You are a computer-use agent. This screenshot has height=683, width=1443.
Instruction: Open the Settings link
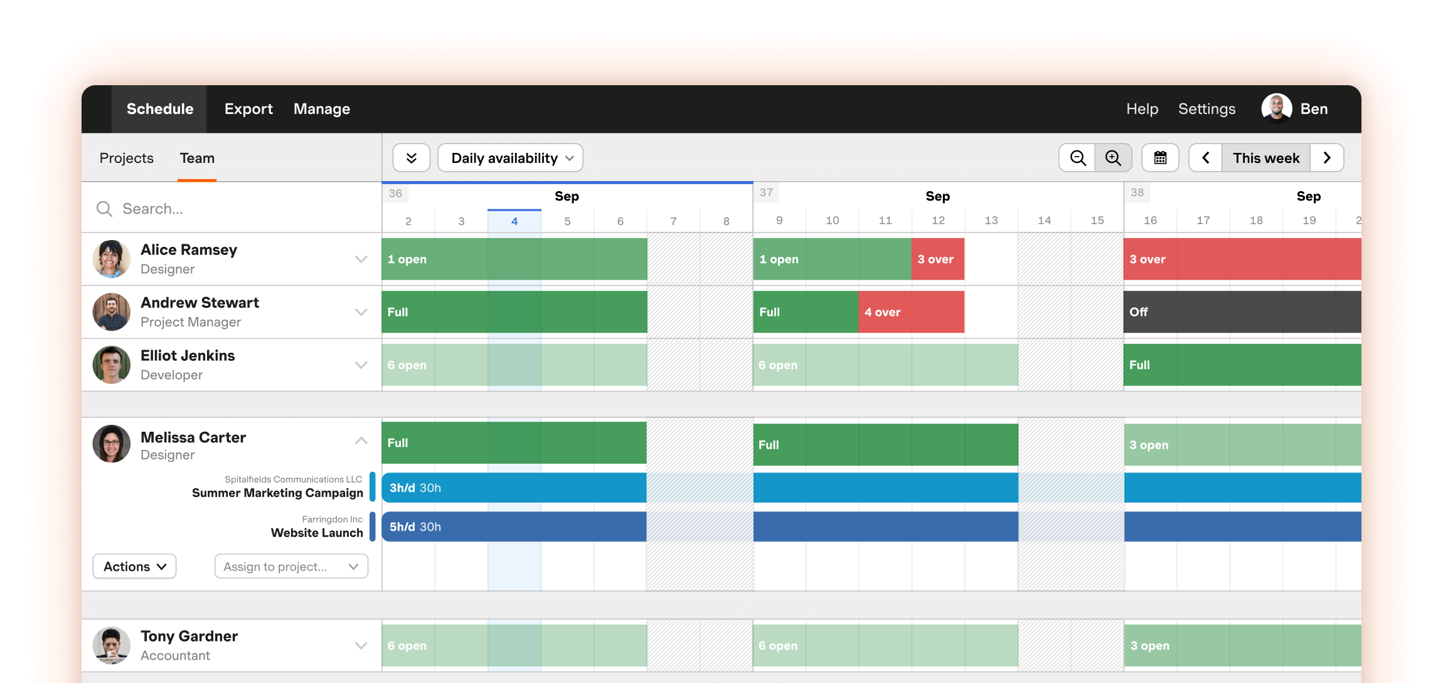coord(1206,109)
